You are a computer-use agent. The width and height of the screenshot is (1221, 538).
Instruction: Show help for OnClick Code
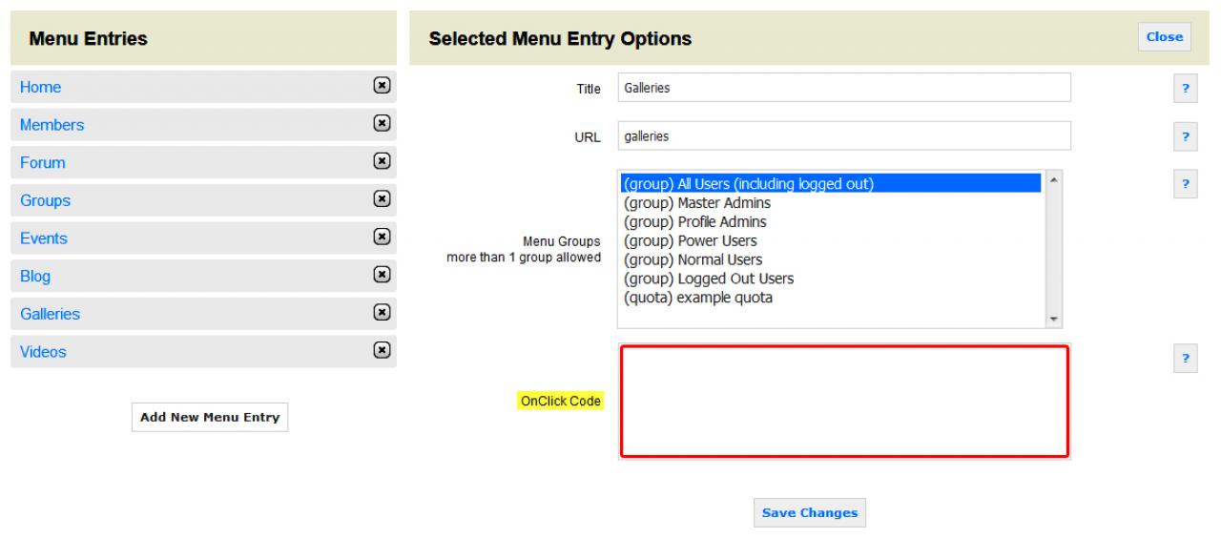[1185, 359]
